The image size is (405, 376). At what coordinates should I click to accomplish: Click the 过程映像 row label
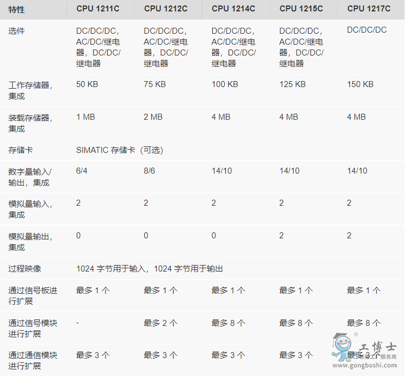[x=24, y=268]
